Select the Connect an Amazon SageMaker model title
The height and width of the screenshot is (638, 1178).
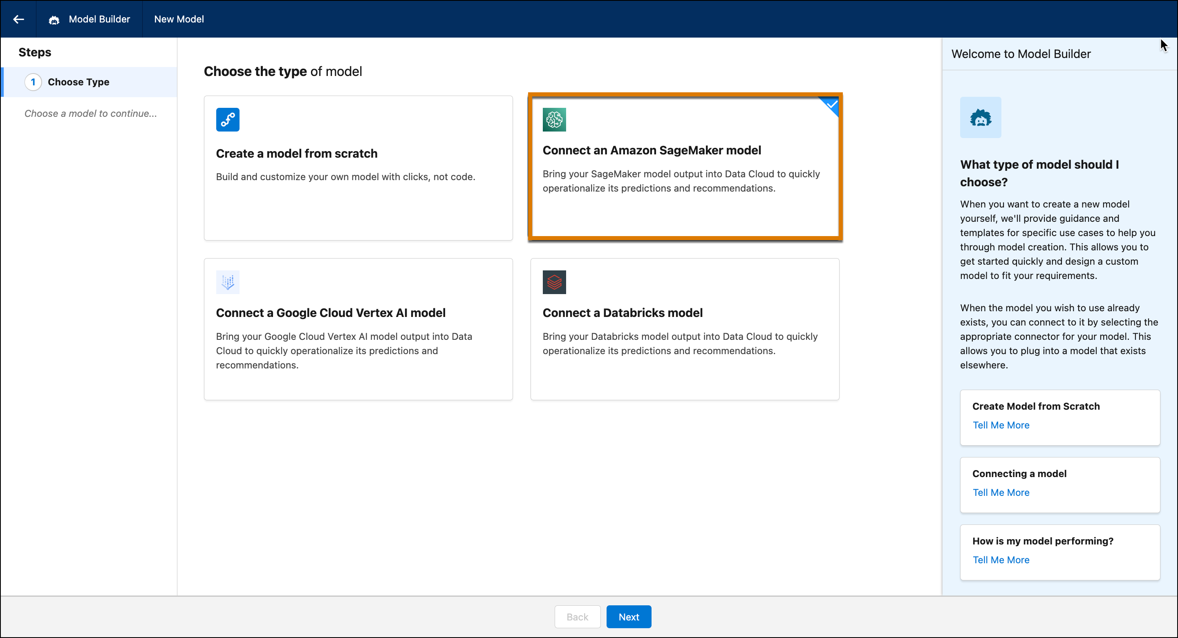pyautogui.click(x=652, y=150)
